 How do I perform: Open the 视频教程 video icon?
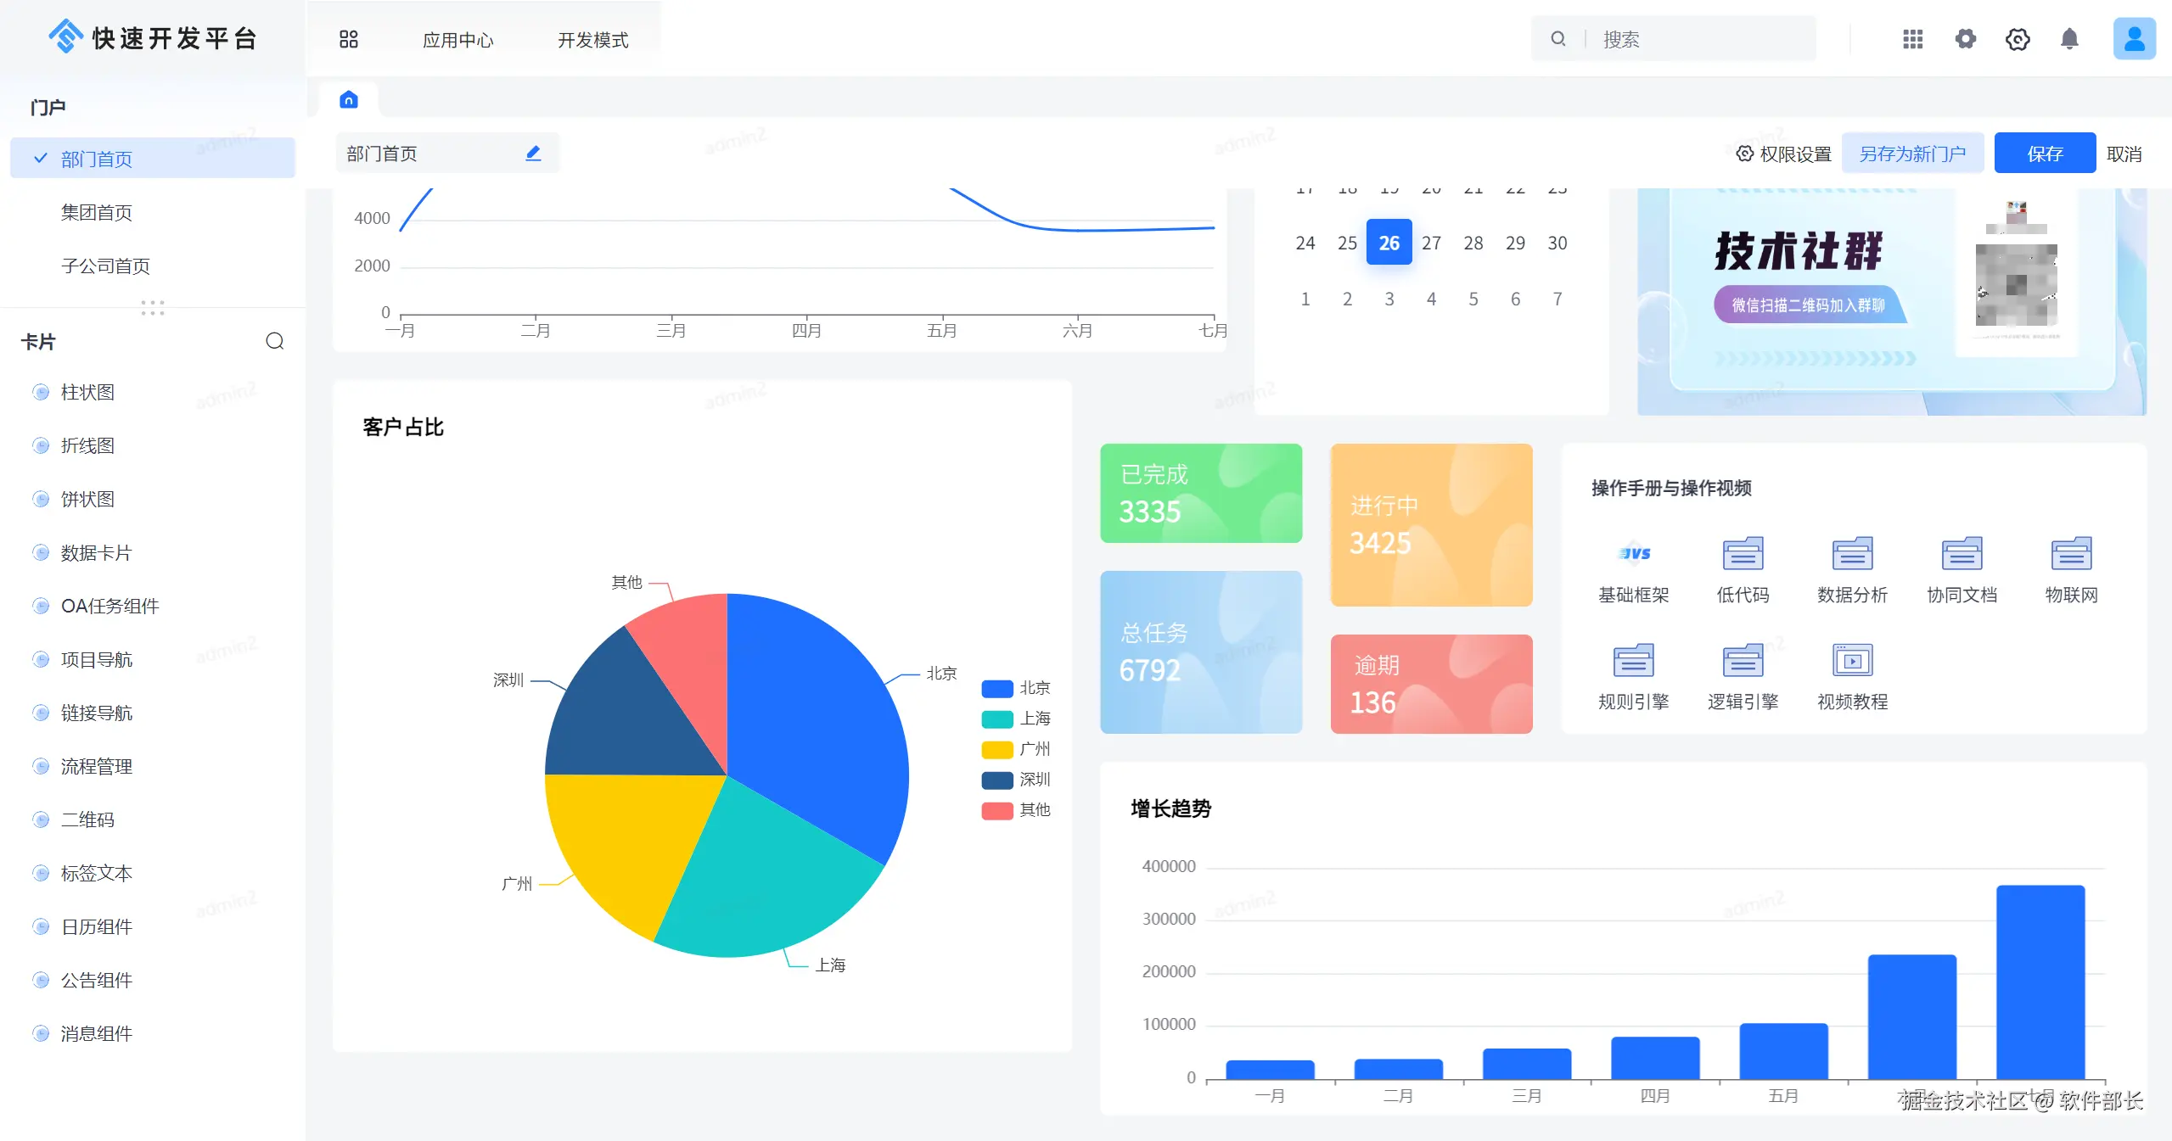coord(1852,661)
